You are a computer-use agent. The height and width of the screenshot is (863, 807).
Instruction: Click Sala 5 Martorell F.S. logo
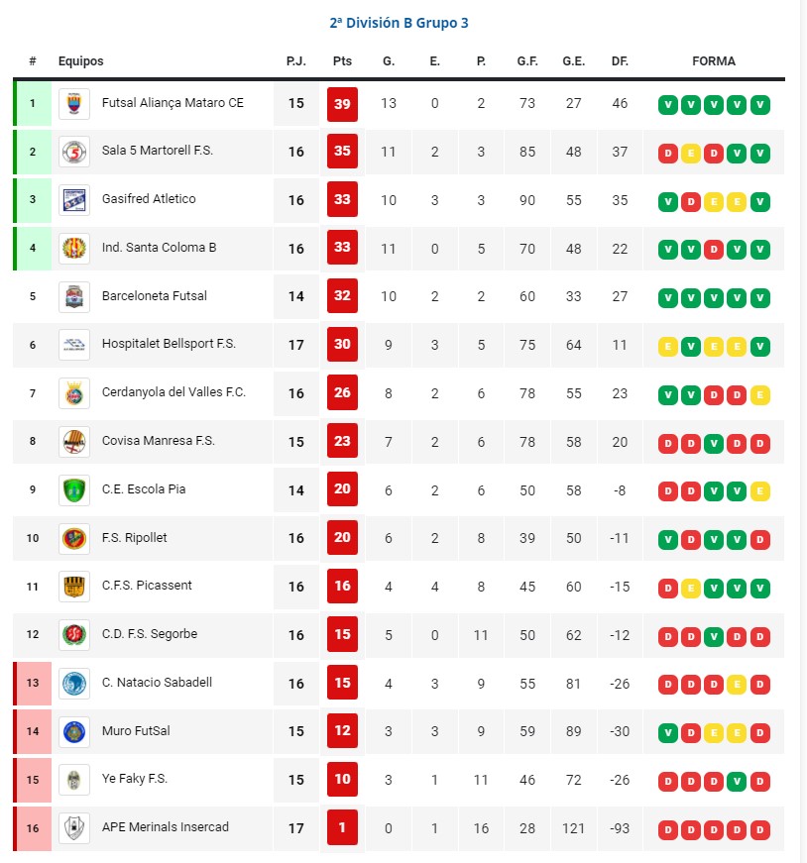74,152
